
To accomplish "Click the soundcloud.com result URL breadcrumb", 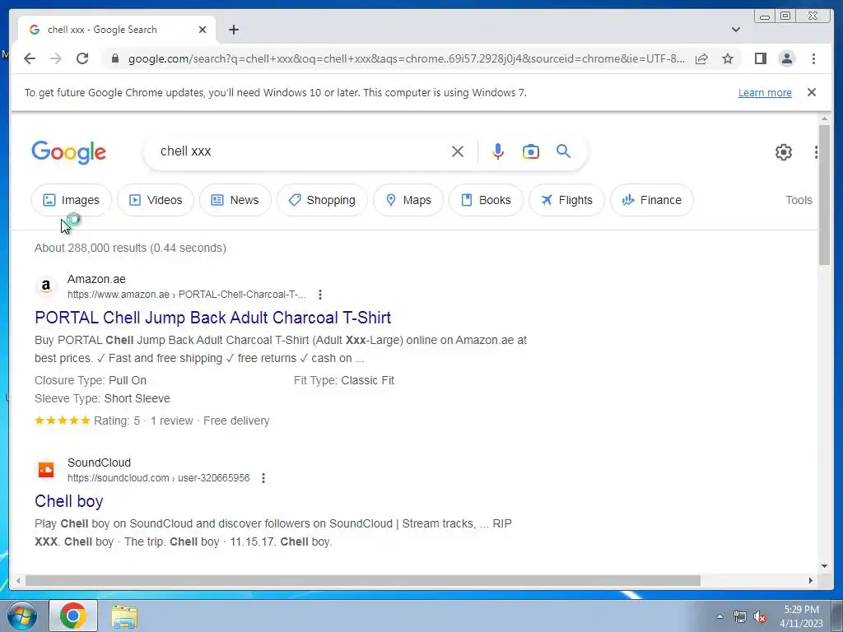I will 159,478.
